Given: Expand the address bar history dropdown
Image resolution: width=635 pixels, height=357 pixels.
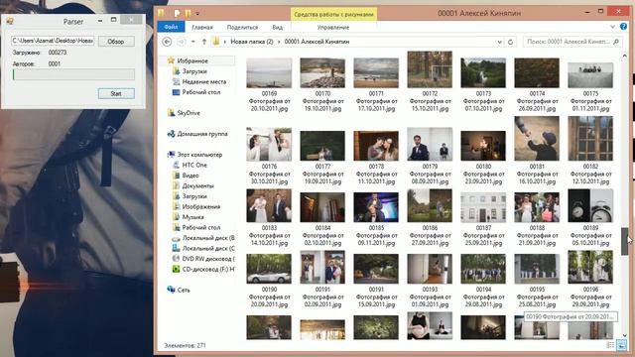Looking at the screenshot, I should pos(499,42).
